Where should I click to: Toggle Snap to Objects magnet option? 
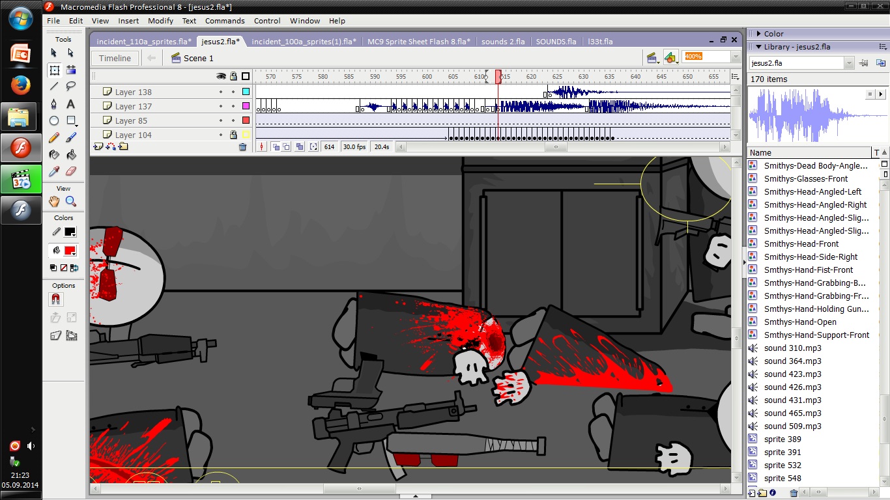pyautogui.click(x=56, y=300)
